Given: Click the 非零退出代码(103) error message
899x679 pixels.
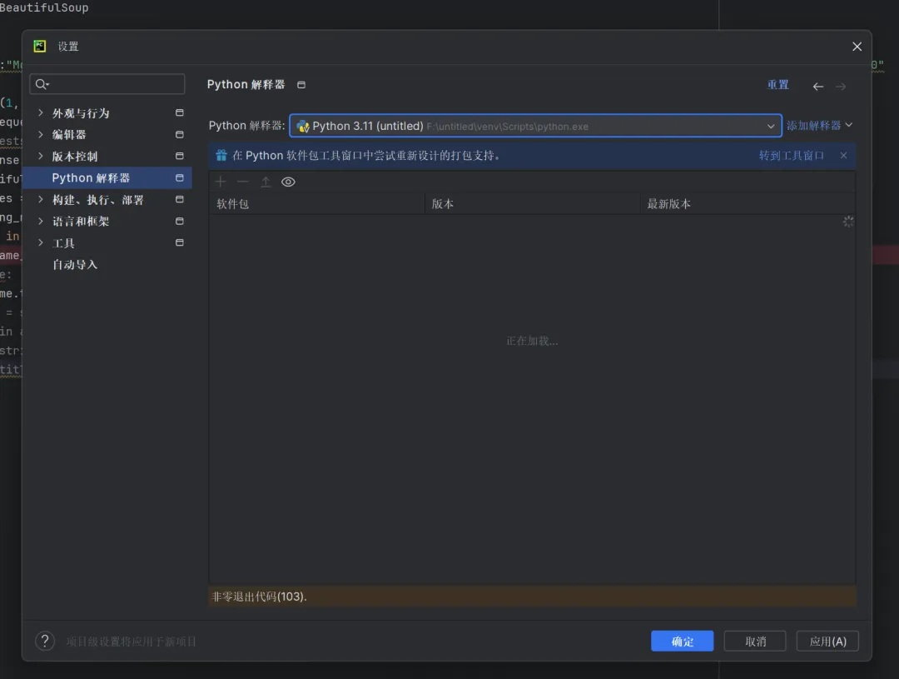Looking at the screenshot, I should coord(260,597).
